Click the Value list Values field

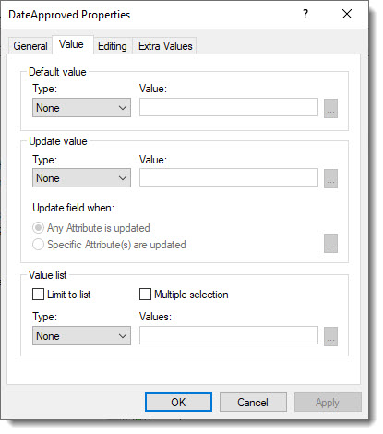[229, 335]
